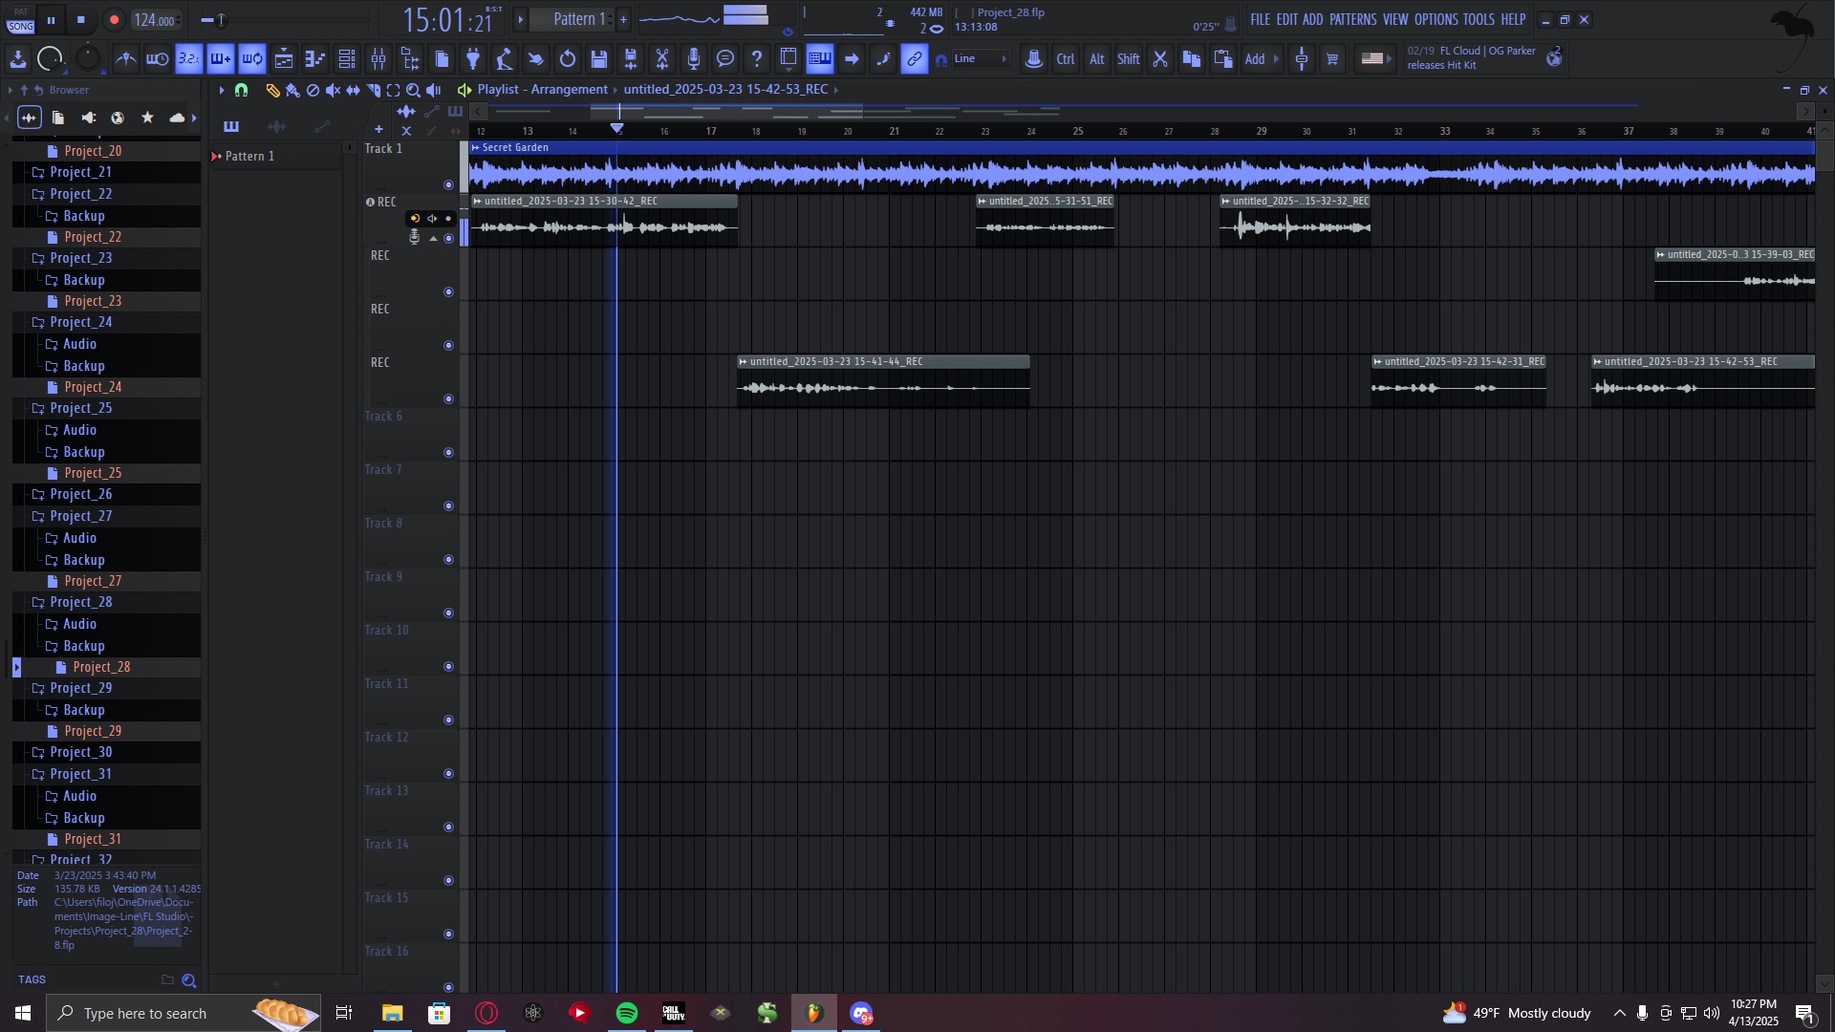Mute Track 6 with its toggle dot
This screenshot has width=1835, height=1032.
click(448, 453)
